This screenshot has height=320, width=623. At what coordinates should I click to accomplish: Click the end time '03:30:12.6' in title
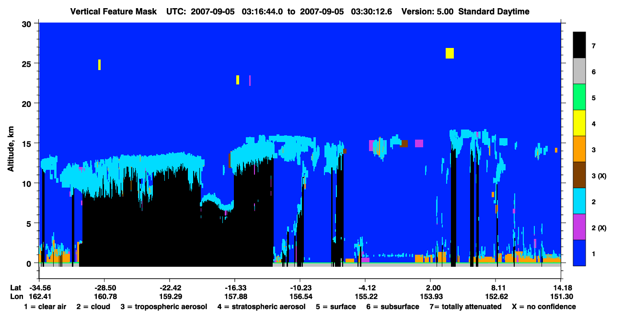pos(371,12)
